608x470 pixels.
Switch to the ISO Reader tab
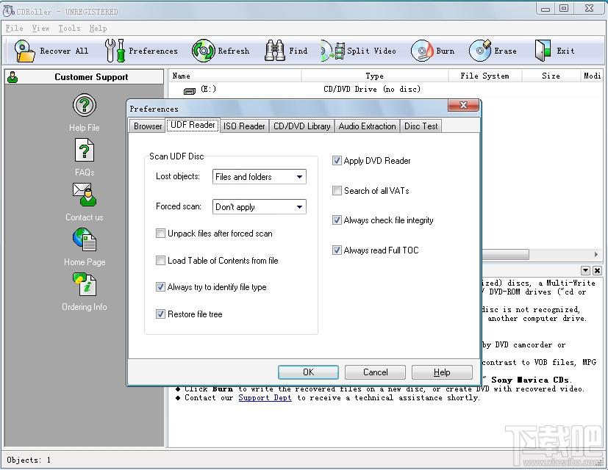(244, 126)
